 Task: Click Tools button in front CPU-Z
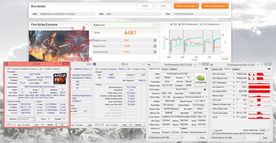coord(36,125)
